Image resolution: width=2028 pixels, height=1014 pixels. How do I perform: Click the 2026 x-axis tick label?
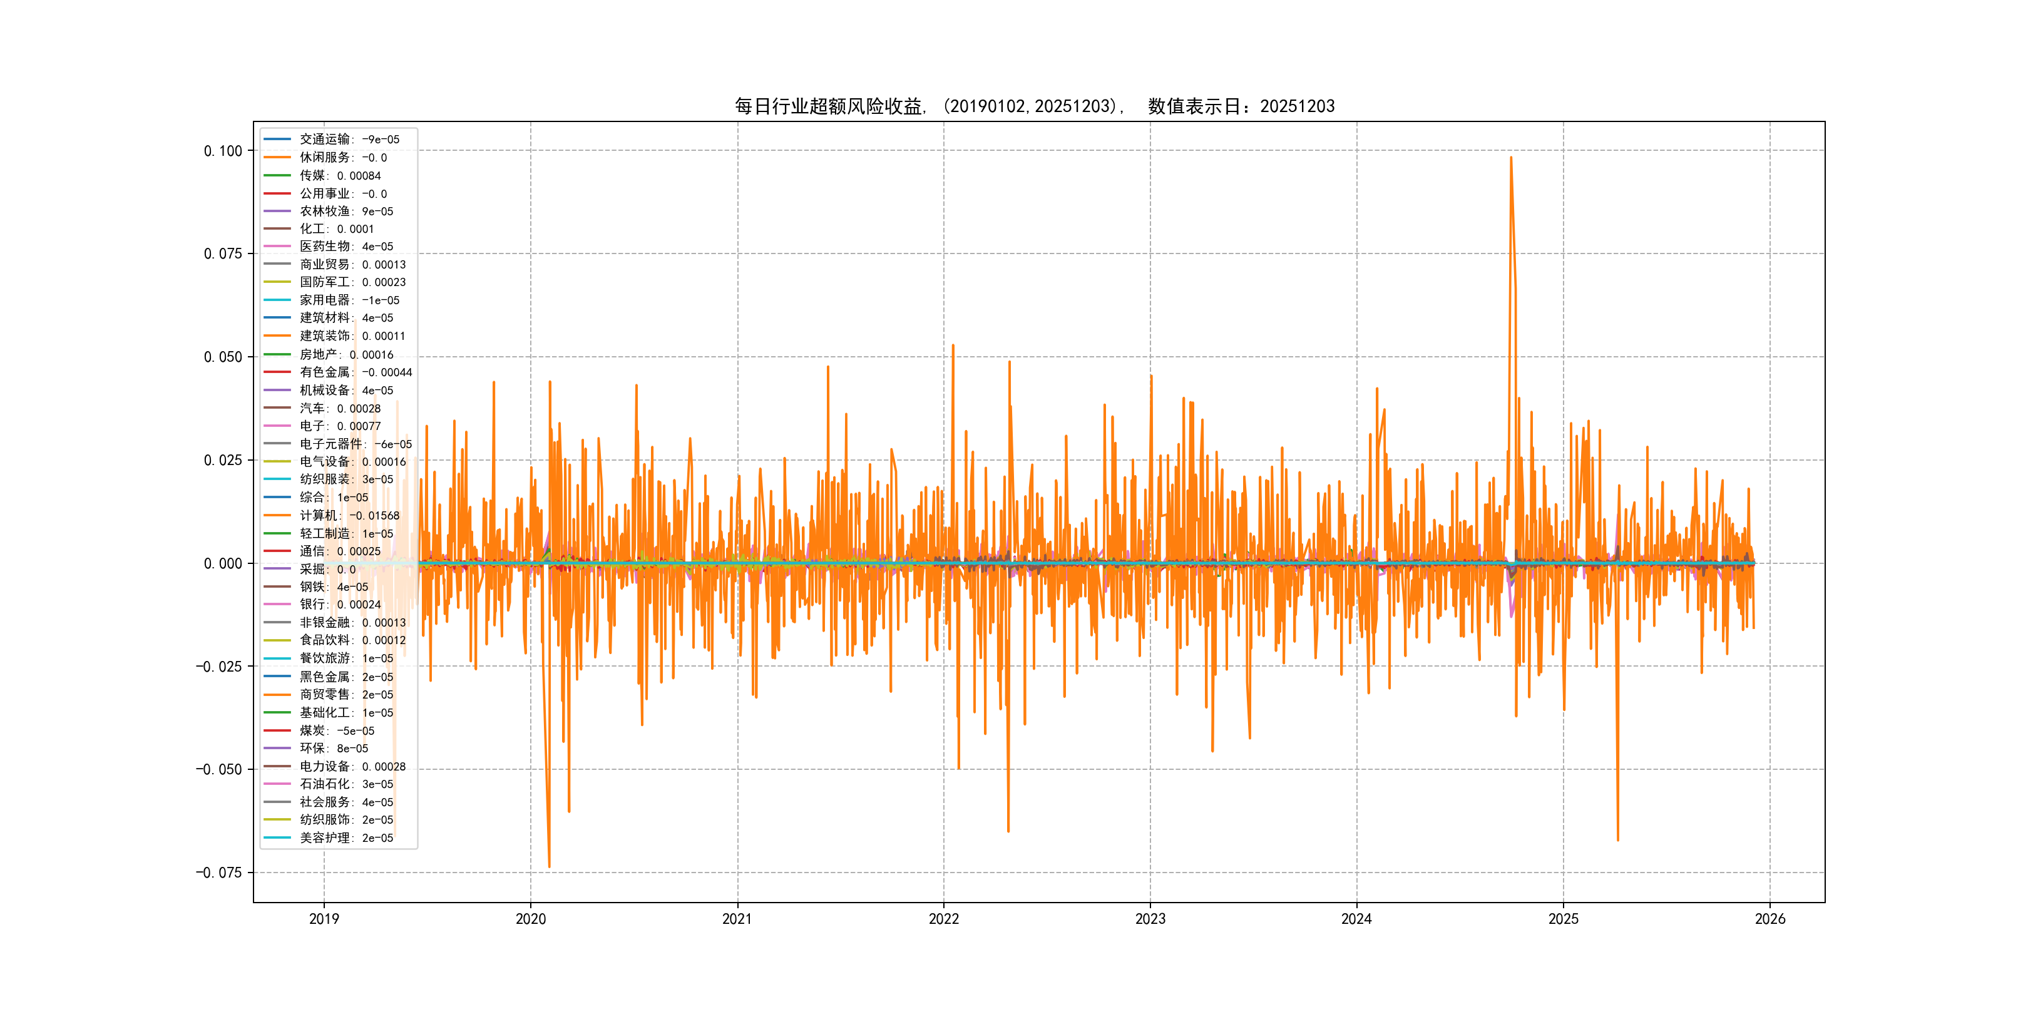tap(1769, 919)
